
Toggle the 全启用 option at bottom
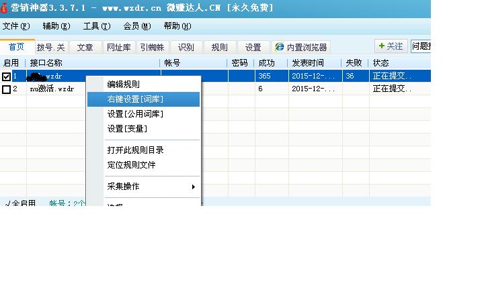(x=20, y=203)
